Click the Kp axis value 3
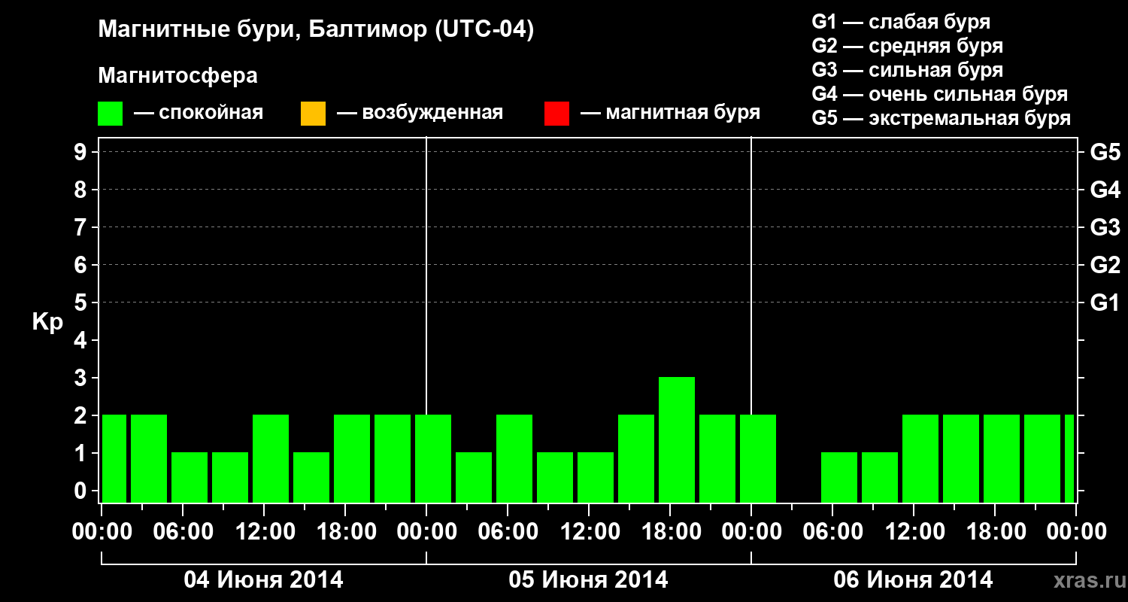1128x602 pixels. point(82,378)
